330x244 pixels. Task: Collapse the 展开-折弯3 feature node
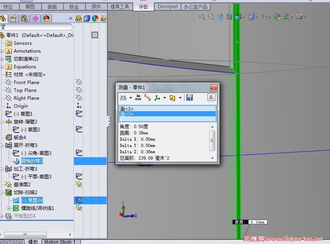[x=2, y=145]
